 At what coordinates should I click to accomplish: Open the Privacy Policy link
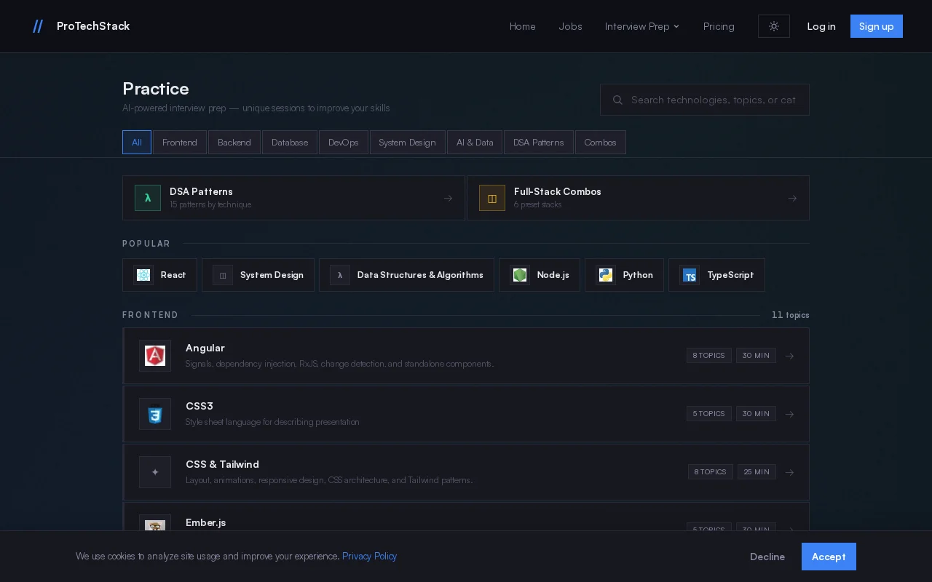(x=370, y=556)
